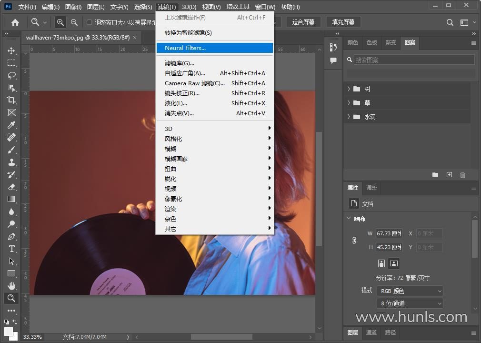
Task: Select the History Brush tool
Action: point(11,174)
